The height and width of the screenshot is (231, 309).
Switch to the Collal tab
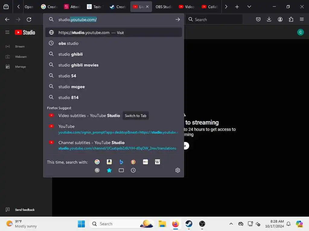[210, 7]
